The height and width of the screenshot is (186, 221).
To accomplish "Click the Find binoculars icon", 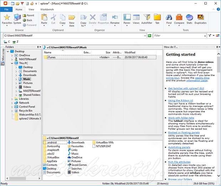I will (169, 17).
